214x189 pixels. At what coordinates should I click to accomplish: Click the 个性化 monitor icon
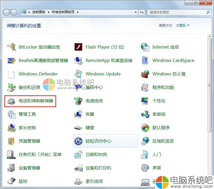(145, 101)
